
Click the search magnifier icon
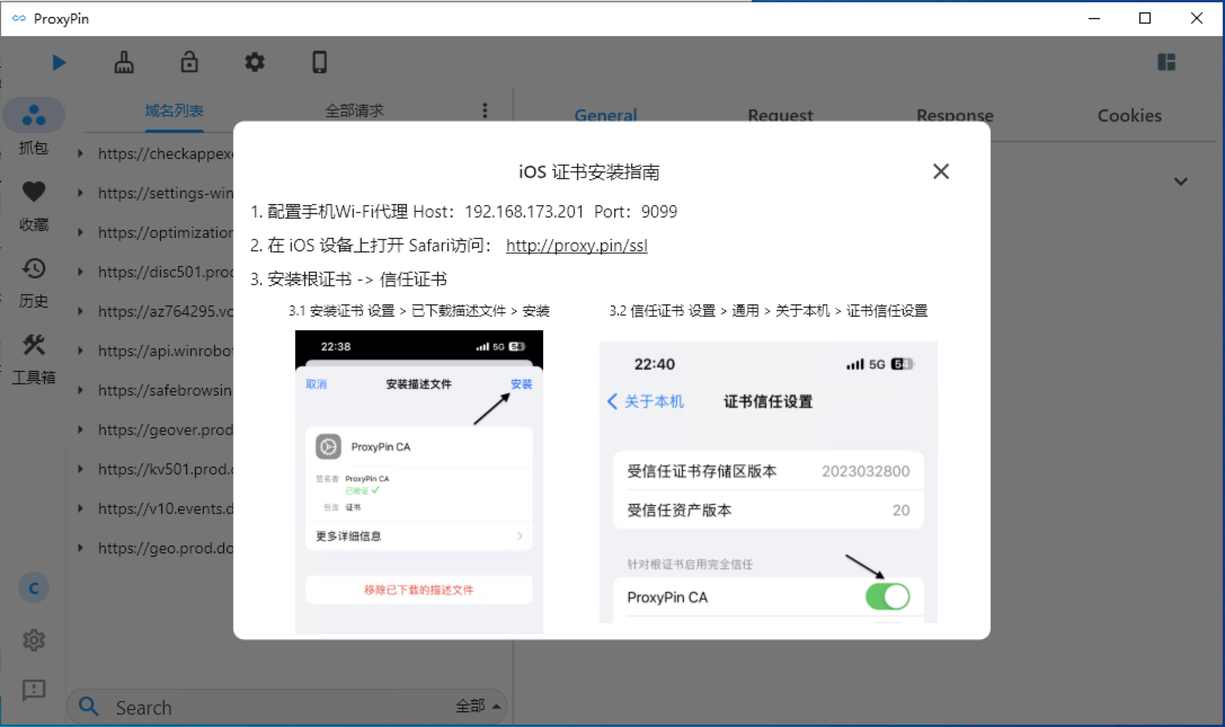coord(88,706)
